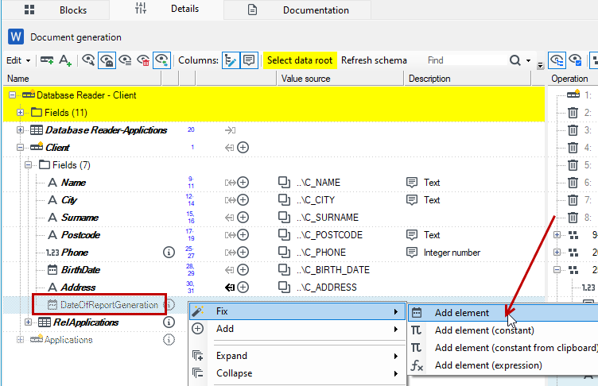Click the magnifier search icon

515,60
